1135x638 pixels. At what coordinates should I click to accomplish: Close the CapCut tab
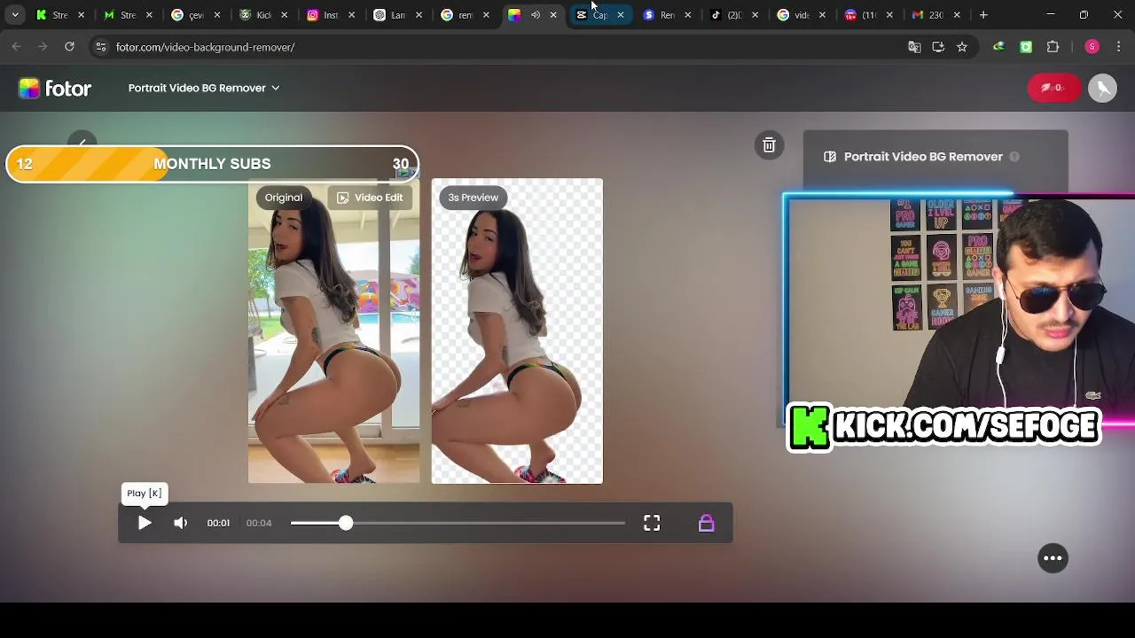tap(621, 15)
